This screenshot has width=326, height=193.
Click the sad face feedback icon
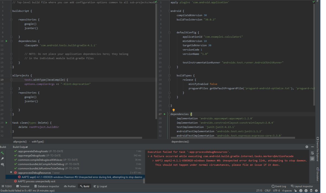(x=306, y=191)
